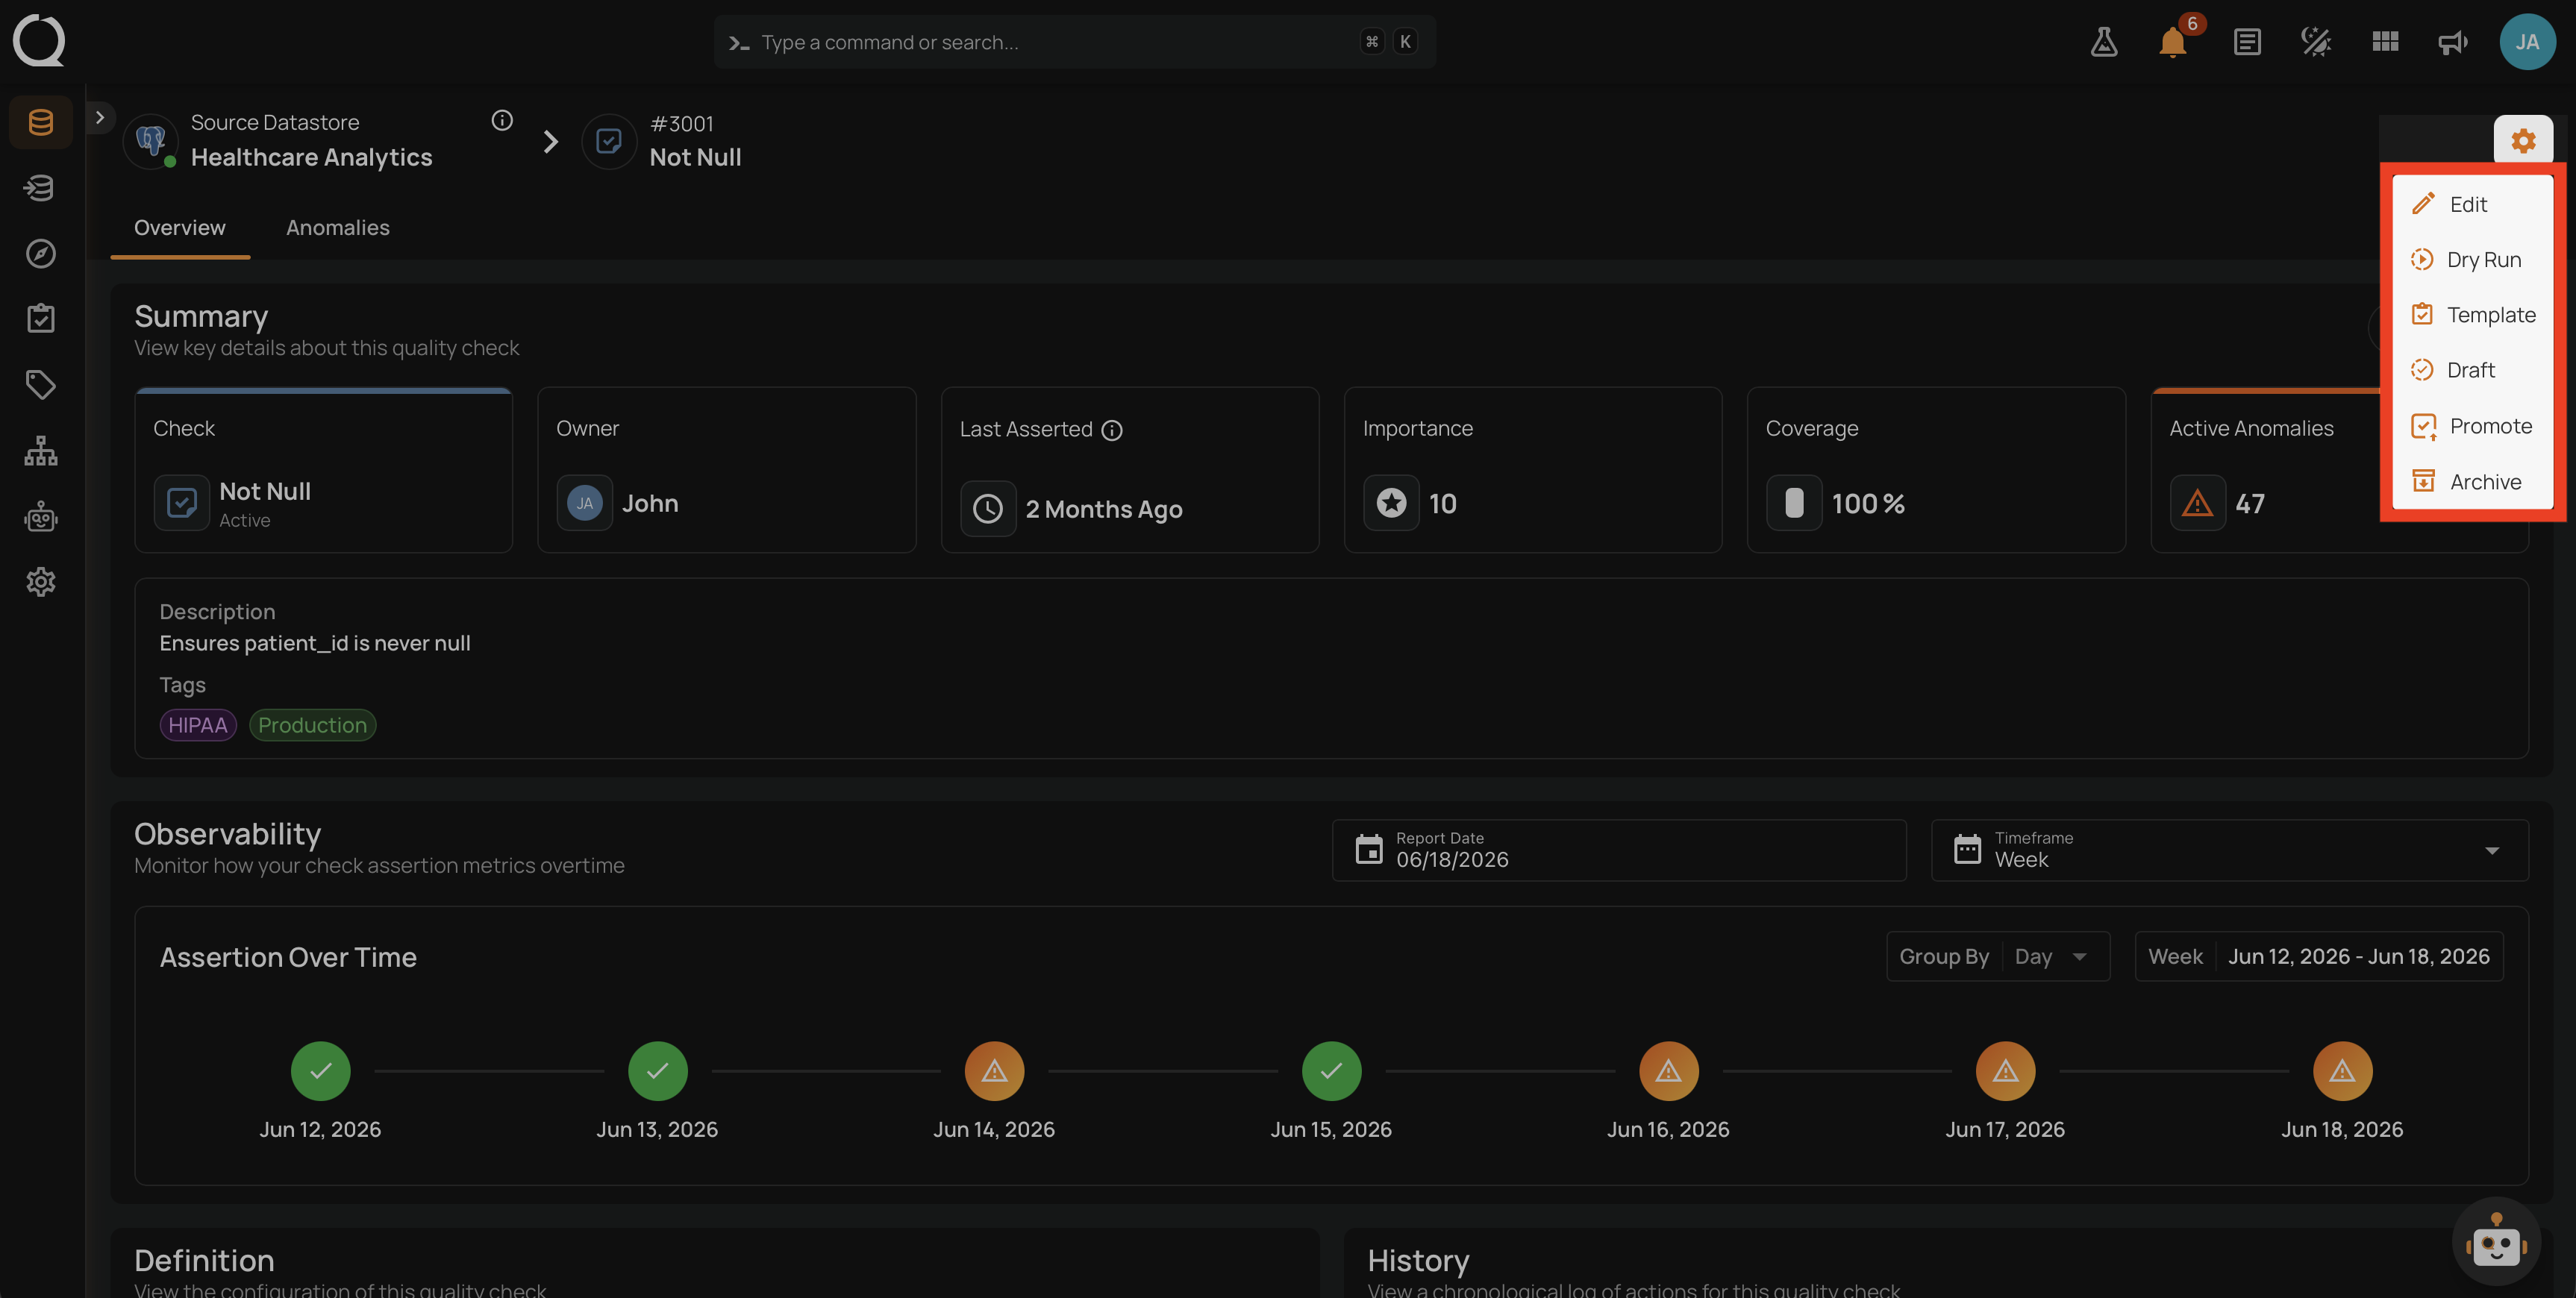The width and height of the screenshot is (2576, 1298).
Task: Open the Timeframe Week dropdown
Action: pos(2229,850)
